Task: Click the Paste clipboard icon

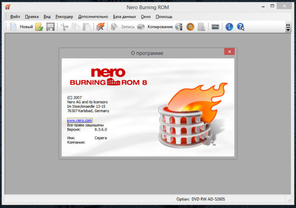Action: point(86,27)
